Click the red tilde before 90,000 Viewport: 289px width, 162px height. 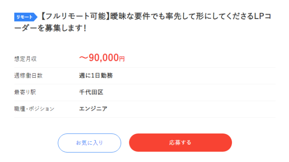tap(84, 58)
